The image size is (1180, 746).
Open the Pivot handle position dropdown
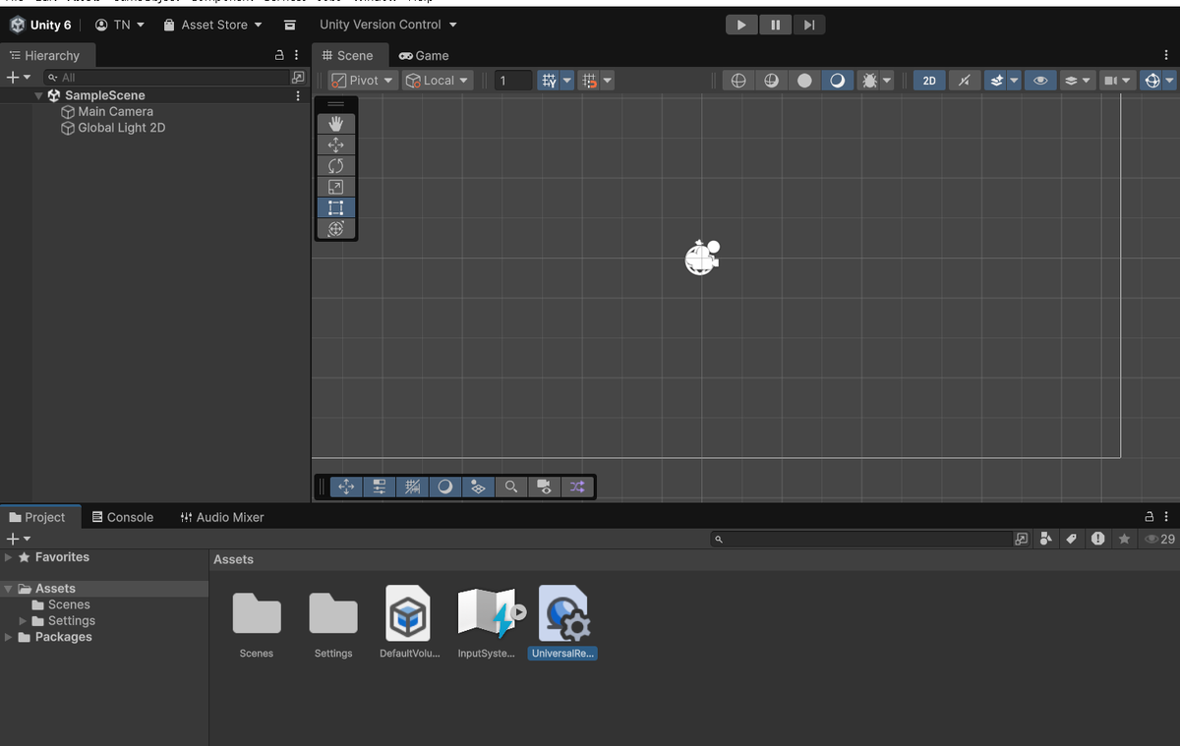(363, 81)
